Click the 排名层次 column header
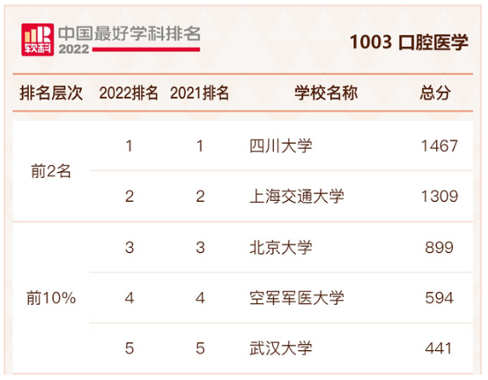This screenshot has height=380, width=488. (x=51, y=93)
